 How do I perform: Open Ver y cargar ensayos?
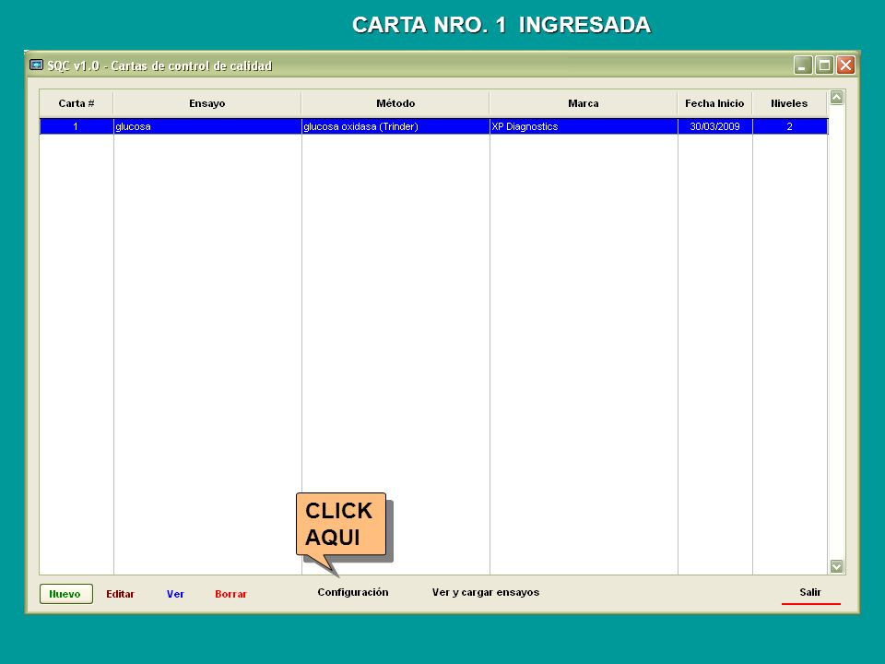tap(486, 592)
